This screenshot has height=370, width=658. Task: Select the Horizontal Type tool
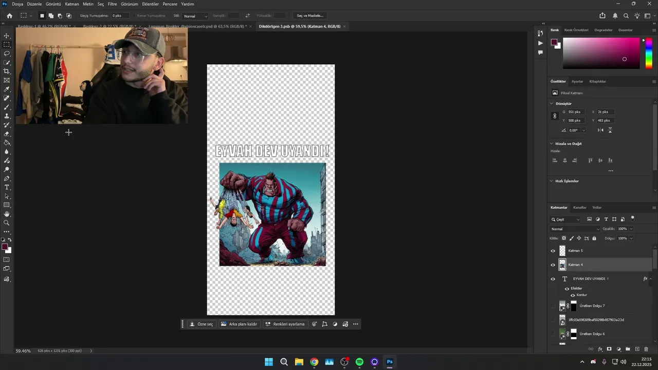pos(7,187)
